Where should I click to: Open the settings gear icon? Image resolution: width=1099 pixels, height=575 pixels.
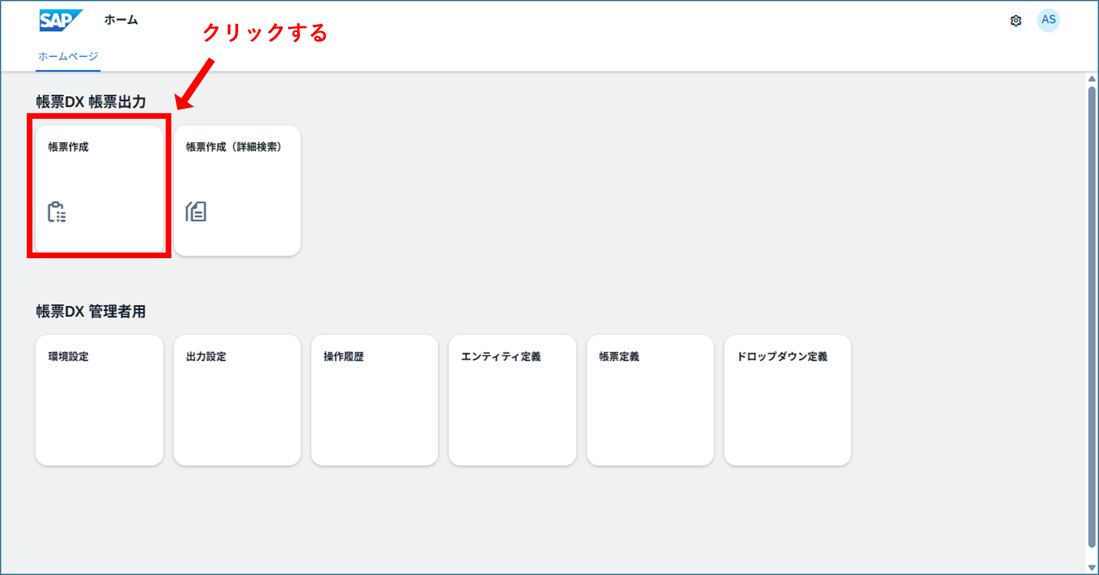(1016, 21)
